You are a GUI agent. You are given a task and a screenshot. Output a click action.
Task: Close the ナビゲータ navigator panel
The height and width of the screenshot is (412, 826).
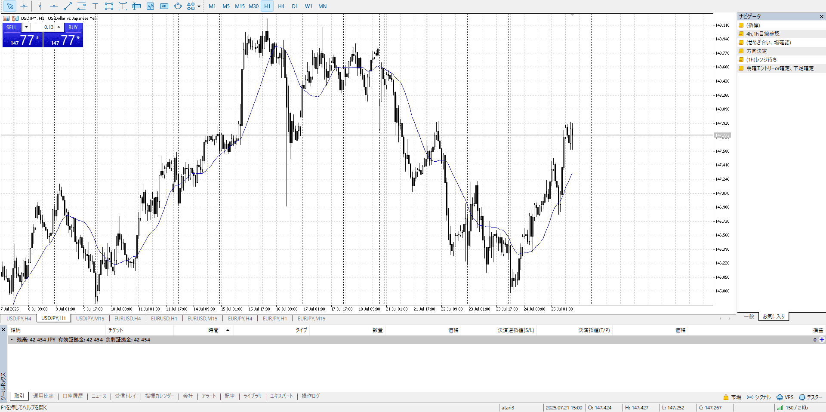point(821,16)
